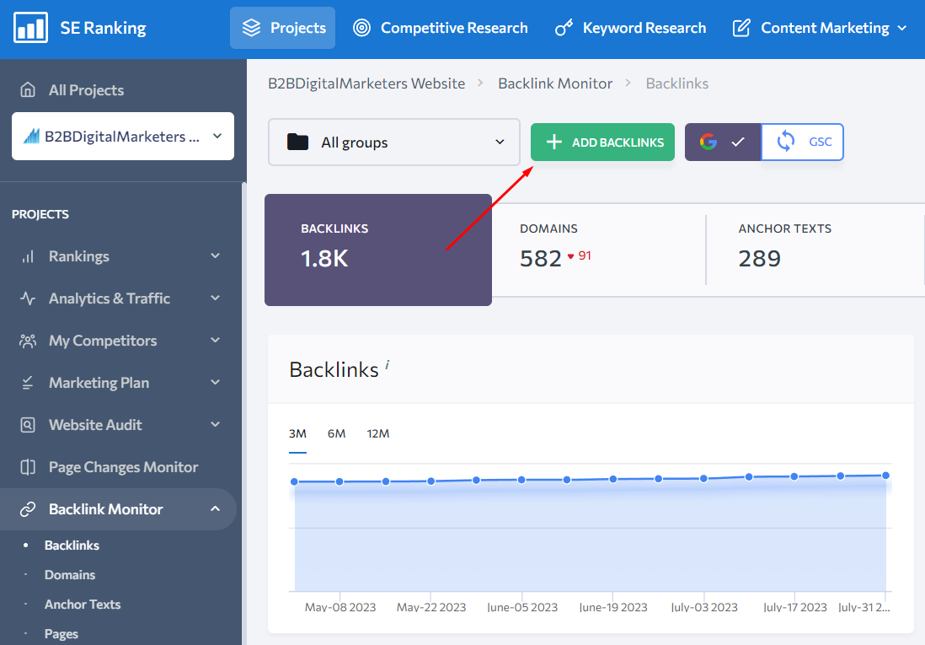Expand the Website Audit section

(x=216, y=424)
